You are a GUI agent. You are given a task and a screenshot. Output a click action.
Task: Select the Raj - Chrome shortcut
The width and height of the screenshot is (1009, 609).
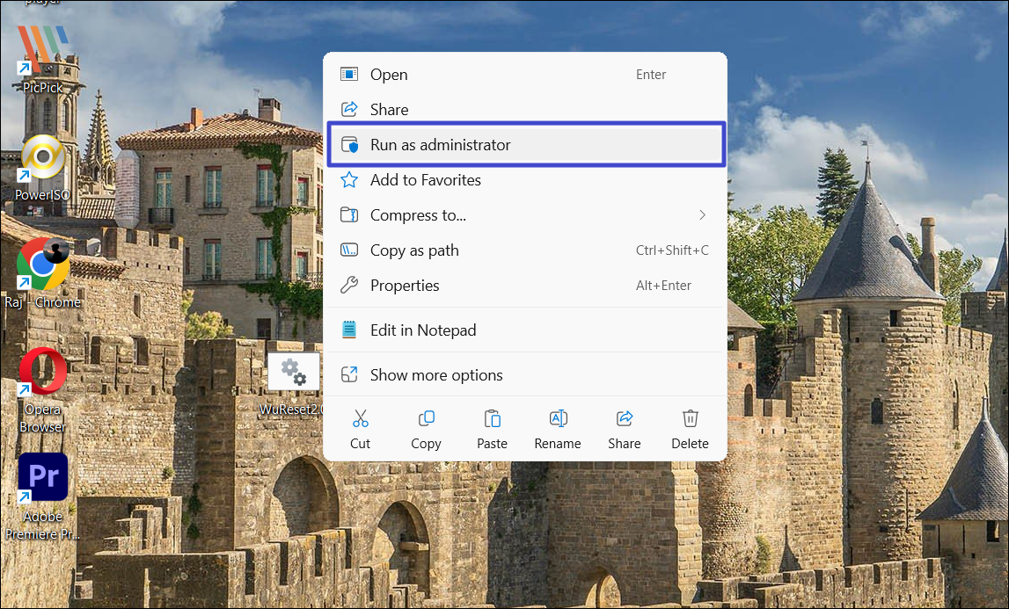click(42, 265)
